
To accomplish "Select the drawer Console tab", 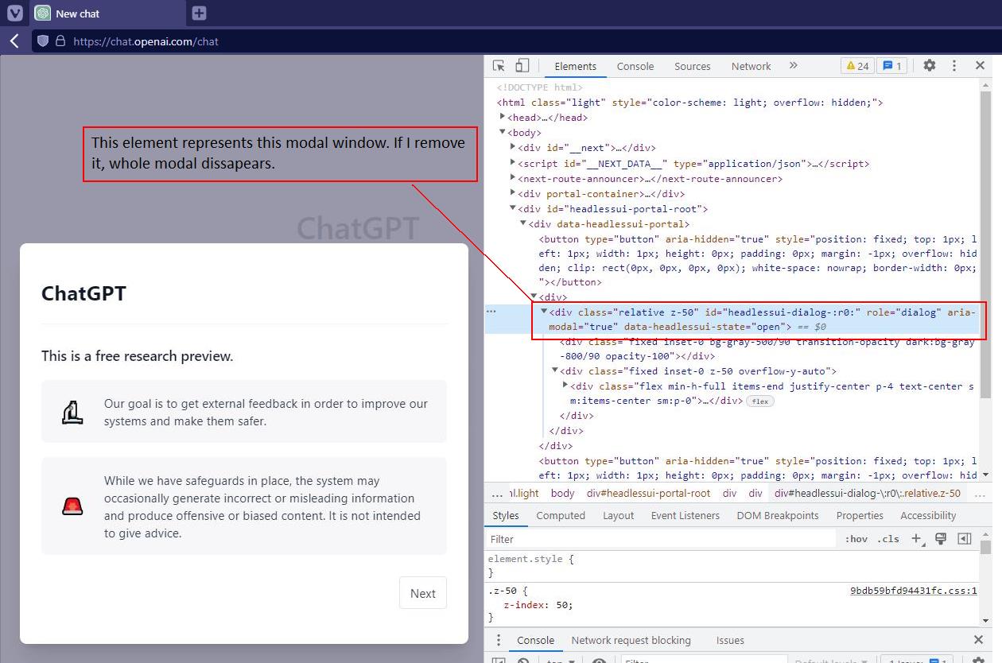I will point(535,640).
